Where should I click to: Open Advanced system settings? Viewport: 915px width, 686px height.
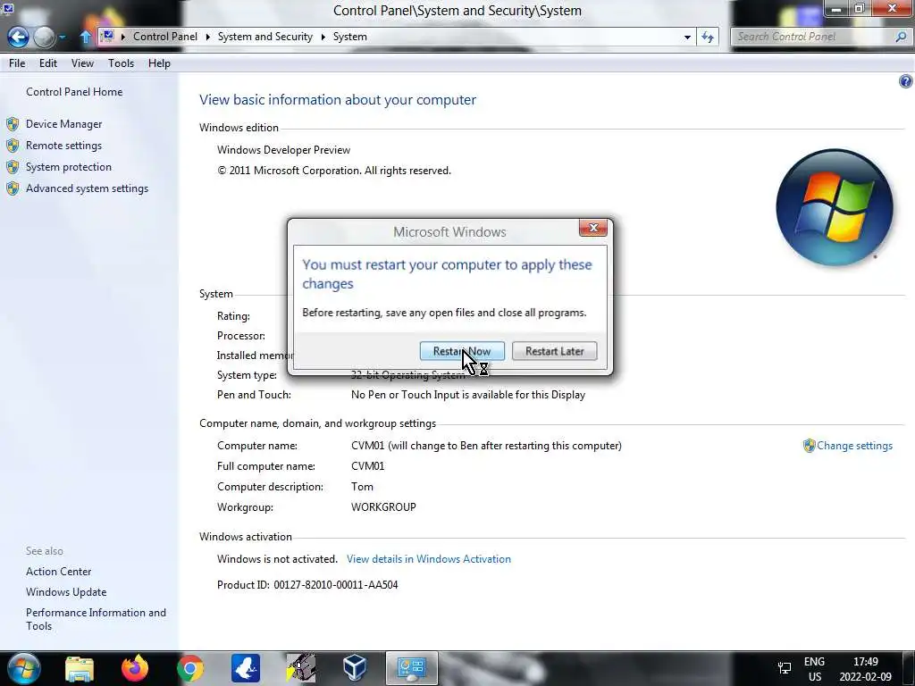87,188
